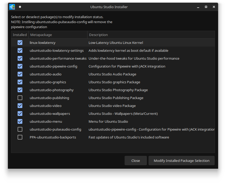Enable the ubuntustudio-publishing checkbox

pyautogui.click(x=20, y=98)
